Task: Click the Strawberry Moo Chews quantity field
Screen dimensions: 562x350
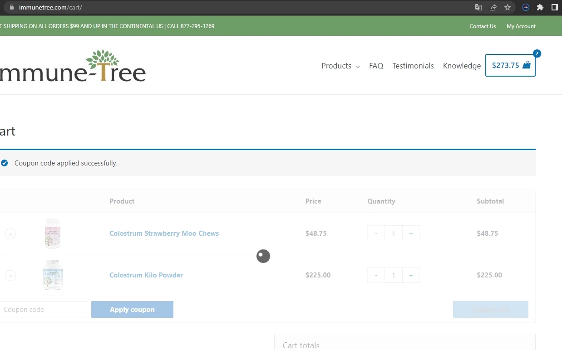Action: (x=394, y=233)
